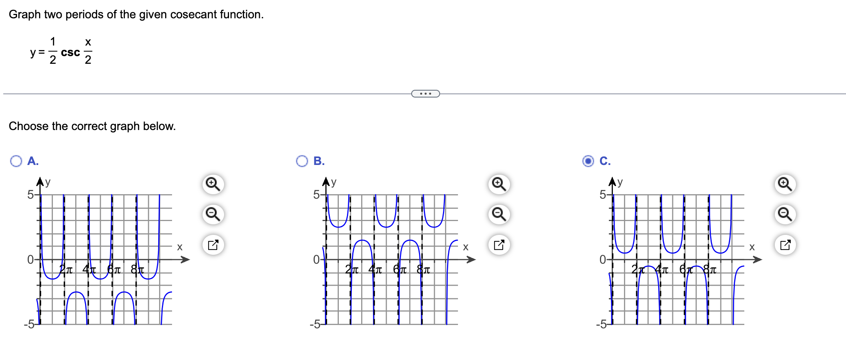Open graph C using the external pop-out icon
846x360 pixels.
[785, 245]
